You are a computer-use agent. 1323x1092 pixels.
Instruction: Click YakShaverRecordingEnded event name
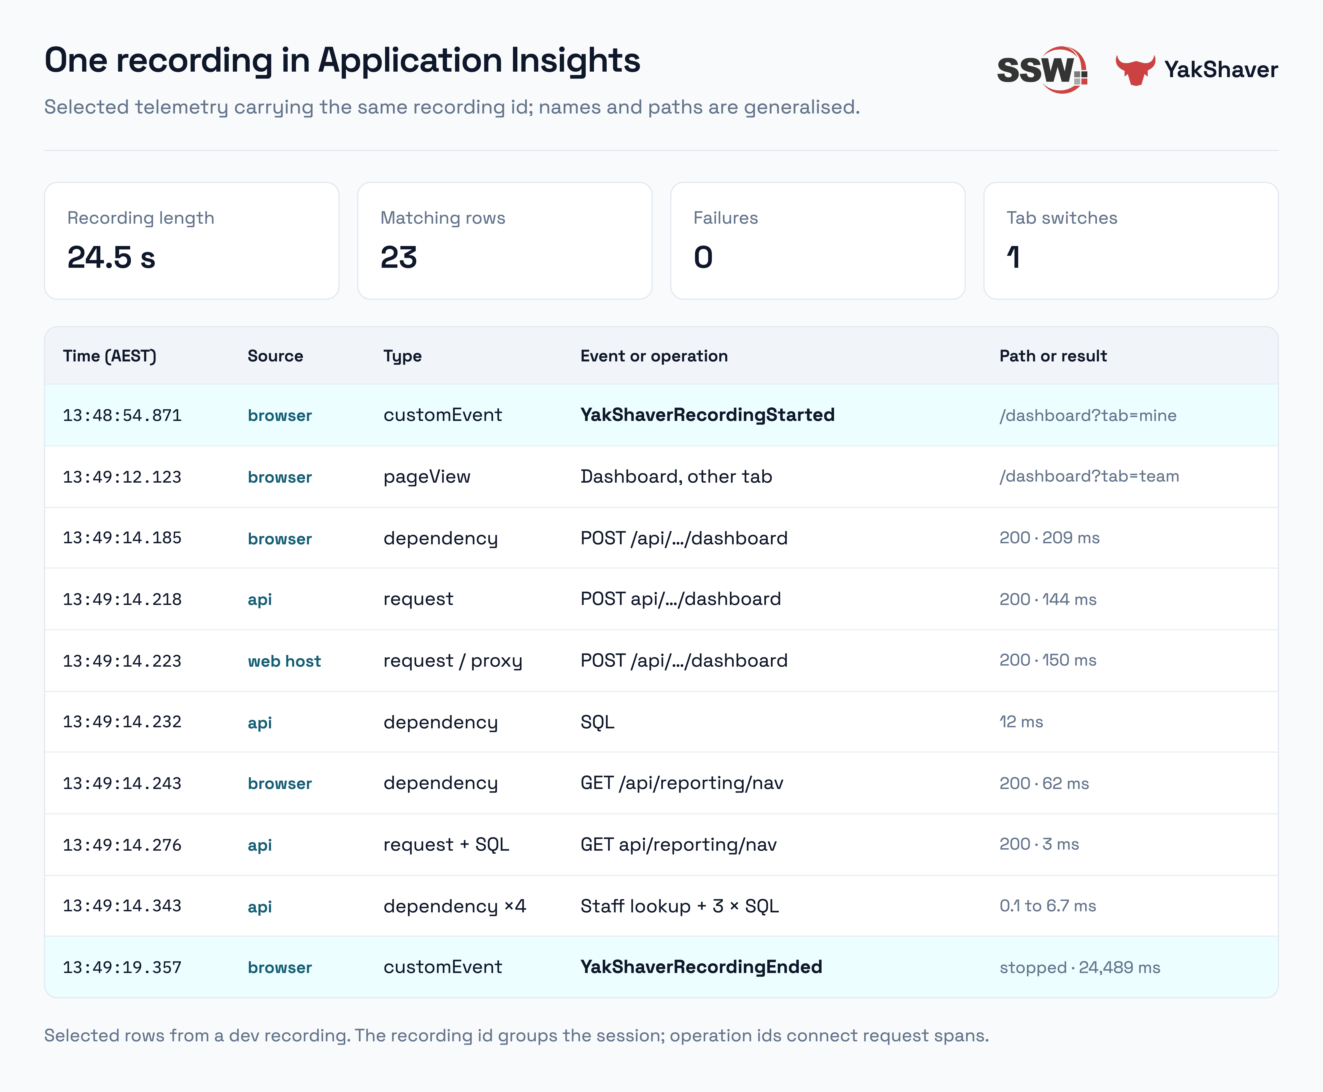click(701, 967)
